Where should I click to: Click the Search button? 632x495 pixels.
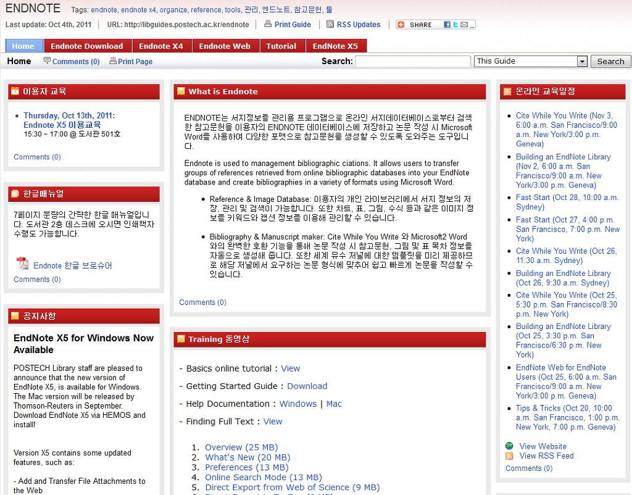[x=610, y=61]
